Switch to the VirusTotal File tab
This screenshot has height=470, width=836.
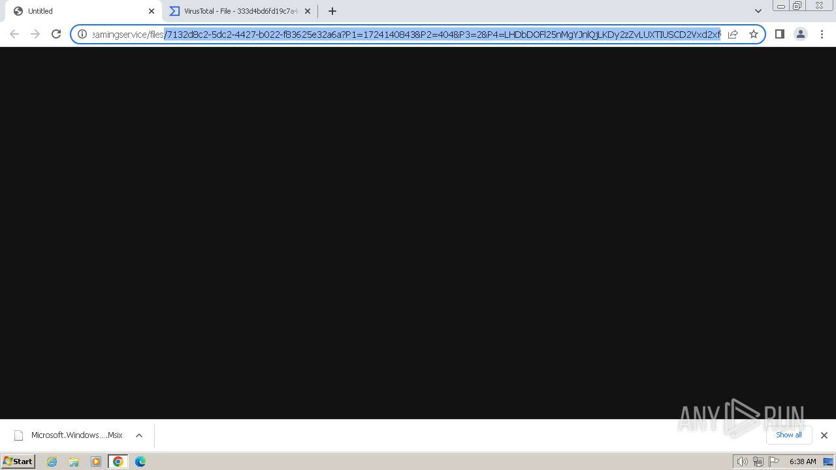[240, 11]
